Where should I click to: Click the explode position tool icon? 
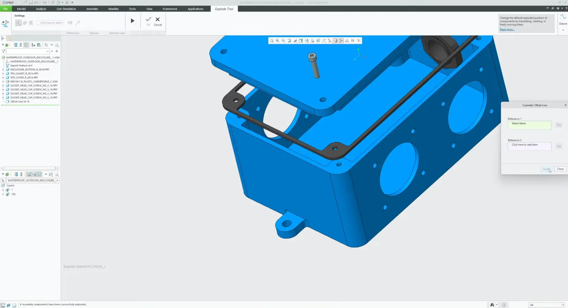coord(5,23)
